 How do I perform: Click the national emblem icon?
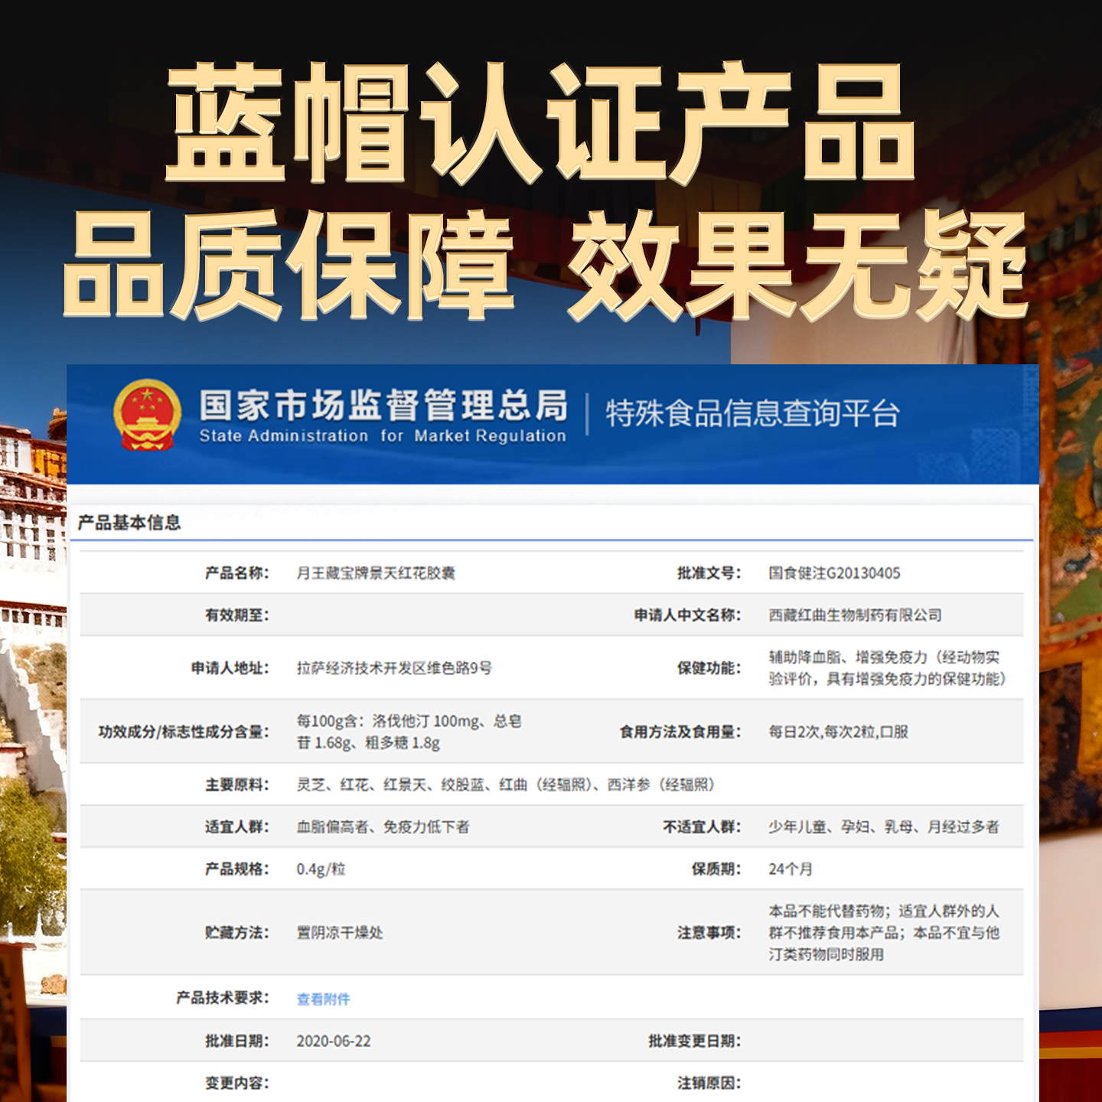pyautogui.click(x=147, y=414)
